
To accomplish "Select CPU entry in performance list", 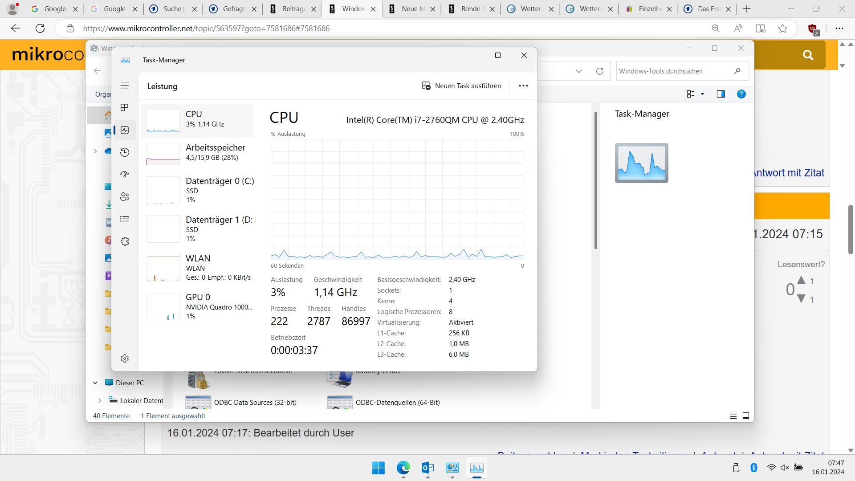I will [x=197, y=121].
